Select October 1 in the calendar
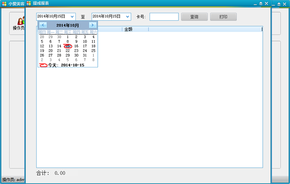The width and height of the screenshot is (290, 184). click(68, 37)
